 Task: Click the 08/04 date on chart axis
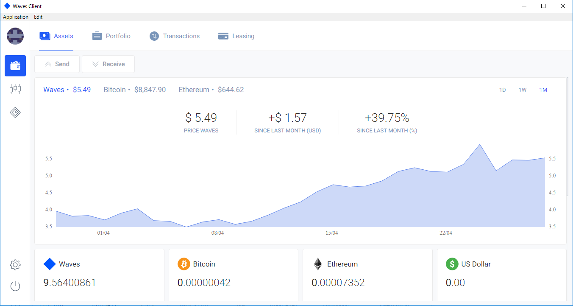point(218,233)
